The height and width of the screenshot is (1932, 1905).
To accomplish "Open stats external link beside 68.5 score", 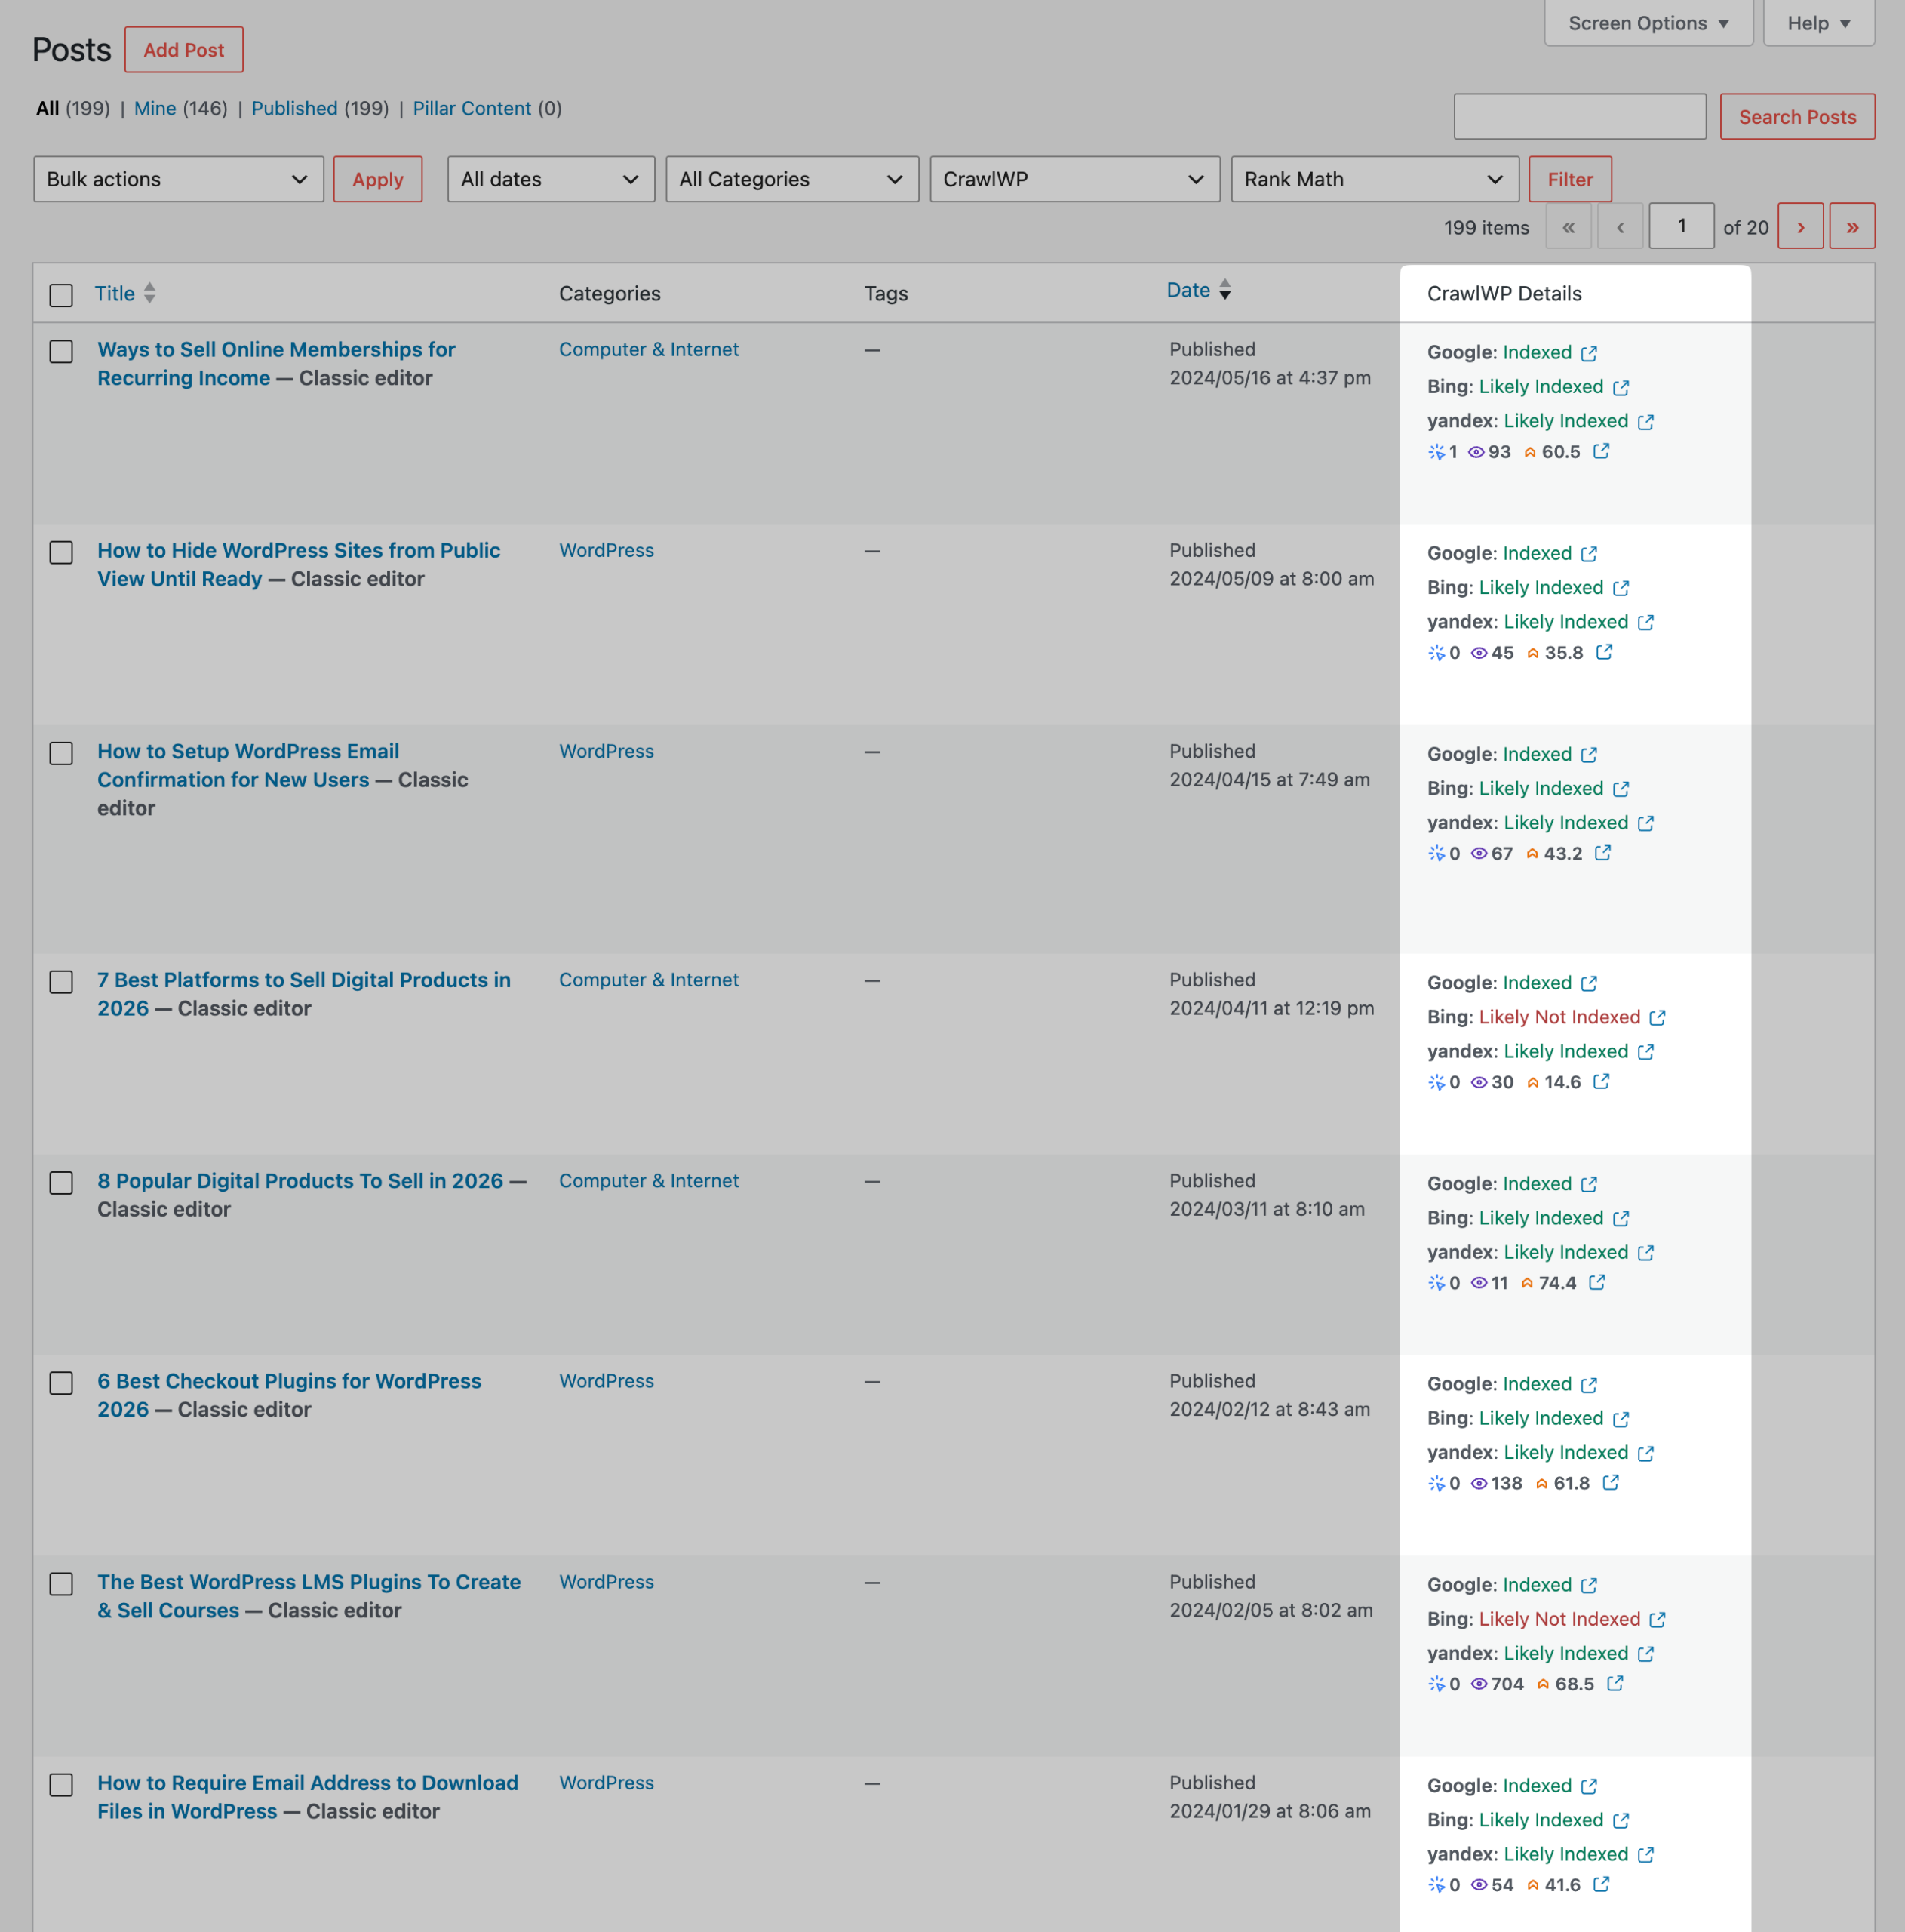I will tap(1615, 1684).
